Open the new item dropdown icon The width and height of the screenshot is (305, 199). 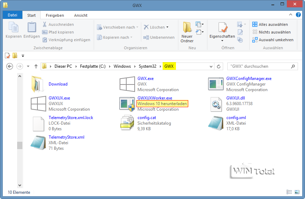coord(200,24)
